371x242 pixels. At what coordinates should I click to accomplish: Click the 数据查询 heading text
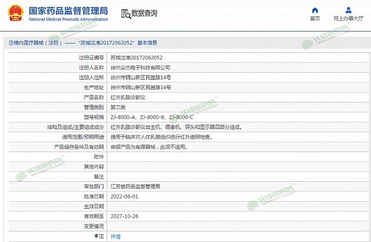click(144, 13)
